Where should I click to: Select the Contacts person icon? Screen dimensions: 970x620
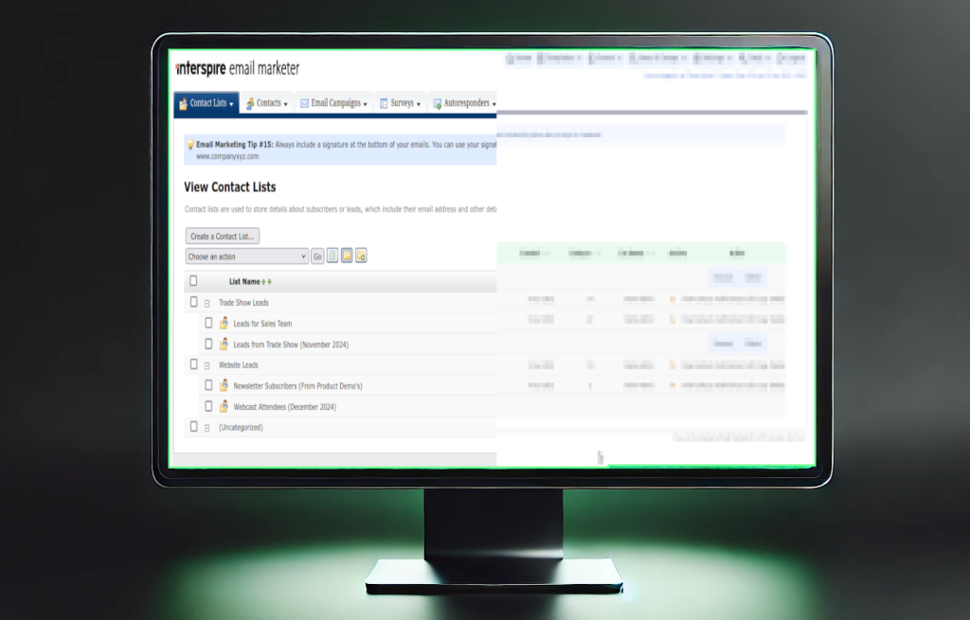pyautogui.click(x=250, y=101)
